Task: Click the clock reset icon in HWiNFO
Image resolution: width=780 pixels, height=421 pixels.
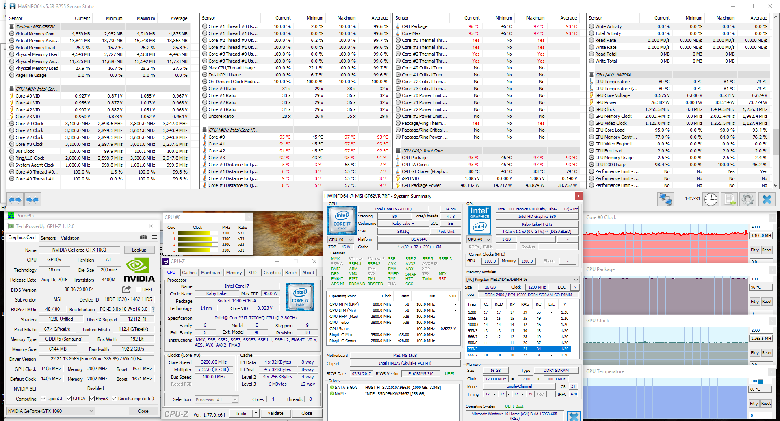Action: pos(711,200)
